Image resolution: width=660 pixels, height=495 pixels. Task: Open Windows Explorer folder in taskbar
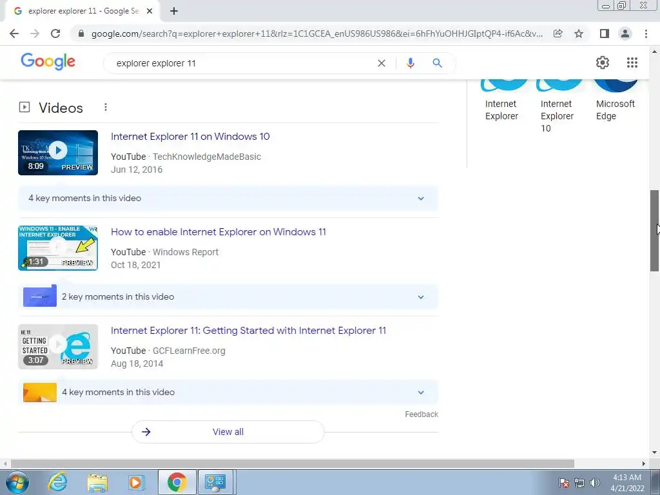pyautogui.click(x=97, y=482)
